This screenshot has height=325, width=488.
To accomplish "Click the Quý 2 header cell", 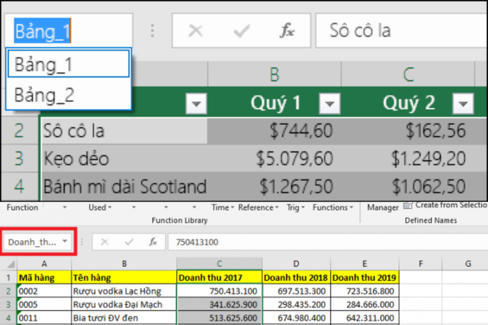I will pyautogui.click(x=408, y=103).
